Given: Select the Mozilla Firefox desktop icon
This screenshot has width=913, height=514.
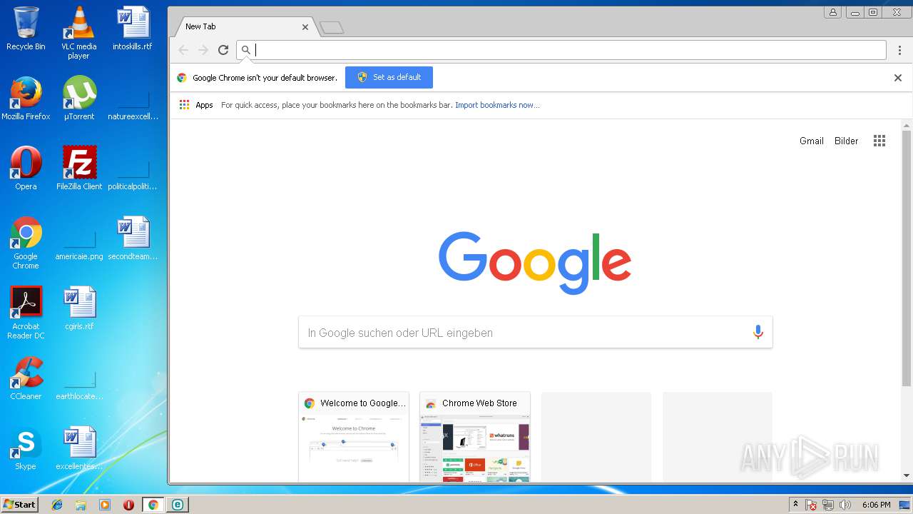Looking at the screenshot, I should click(x=26, y=99).
